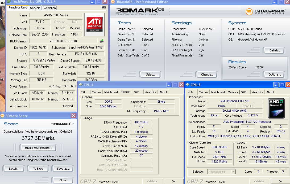Click the CPU-Z title icon in the Memory window
The width and height of the screenshot is (290, 184).
click(81, 85)
